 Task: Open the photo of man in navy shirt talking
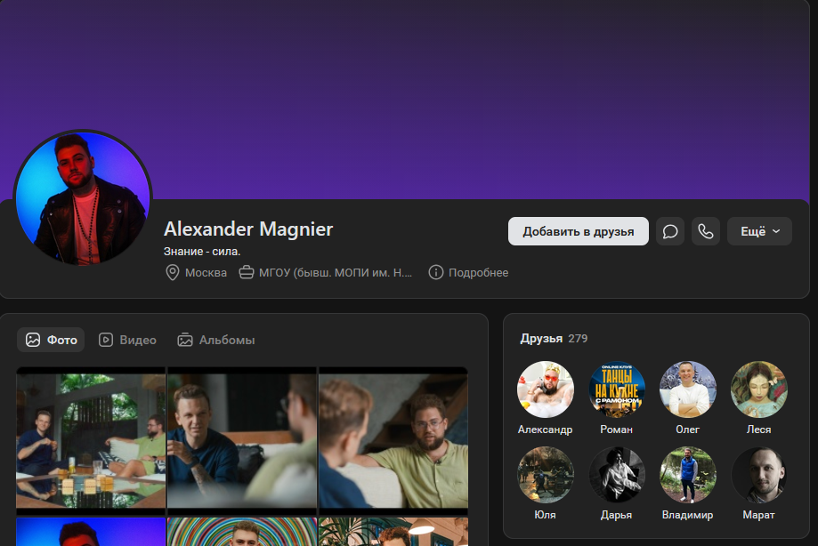pyautogui.click(x=242, y=441)
